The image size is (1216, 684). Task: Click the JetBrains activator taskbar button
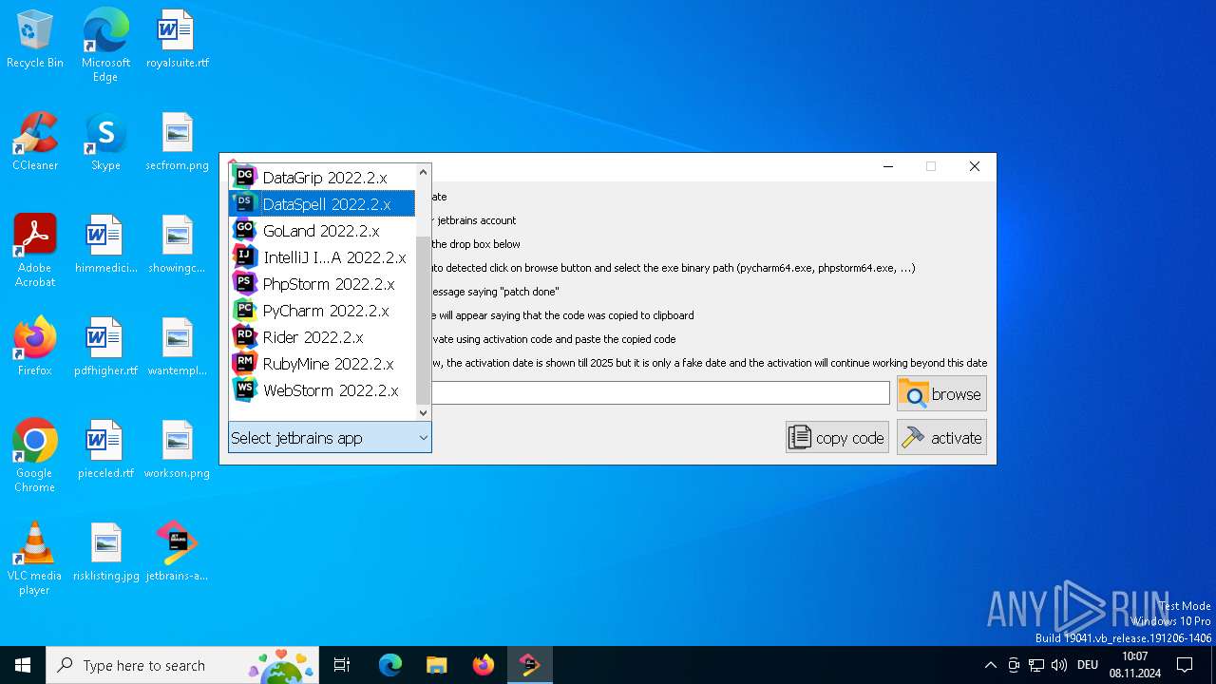pyautogui.click(x=530, y=665)
